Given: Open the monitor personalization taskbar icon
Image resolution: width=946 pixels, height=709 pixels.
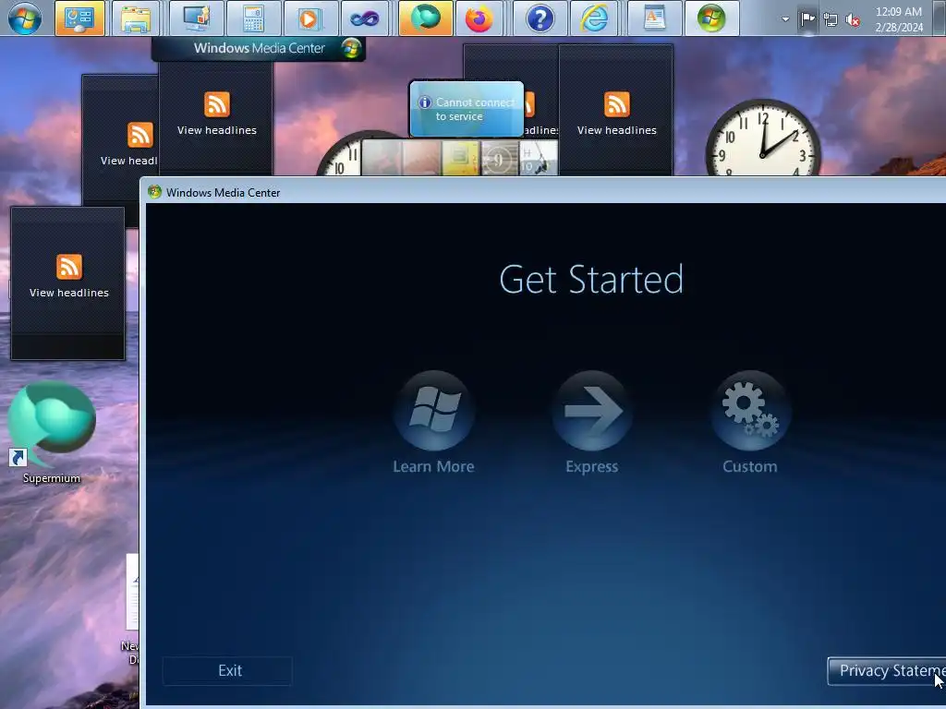Looking at the screenshot, I should coord(196,18).
